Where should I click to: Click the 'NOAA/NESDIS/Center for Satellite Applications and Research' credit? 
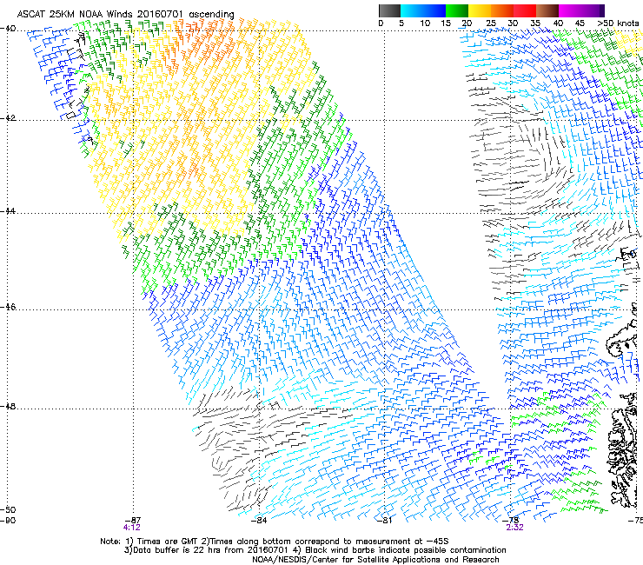[375, 560]
